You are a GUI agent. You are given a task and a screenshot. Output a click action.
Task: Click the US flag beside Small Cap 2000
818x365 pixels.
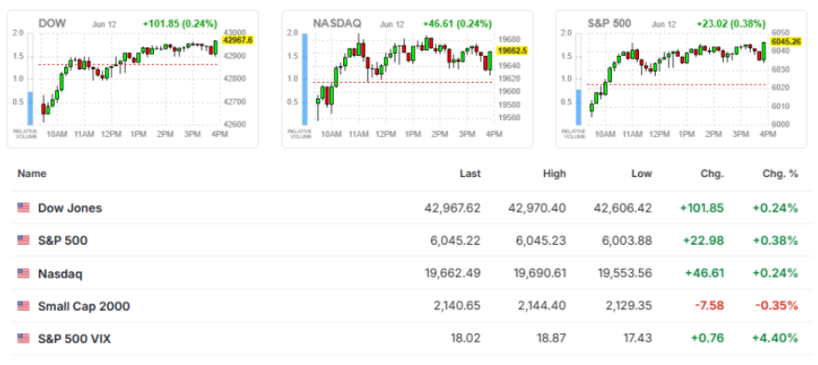[x=23, y=306]
